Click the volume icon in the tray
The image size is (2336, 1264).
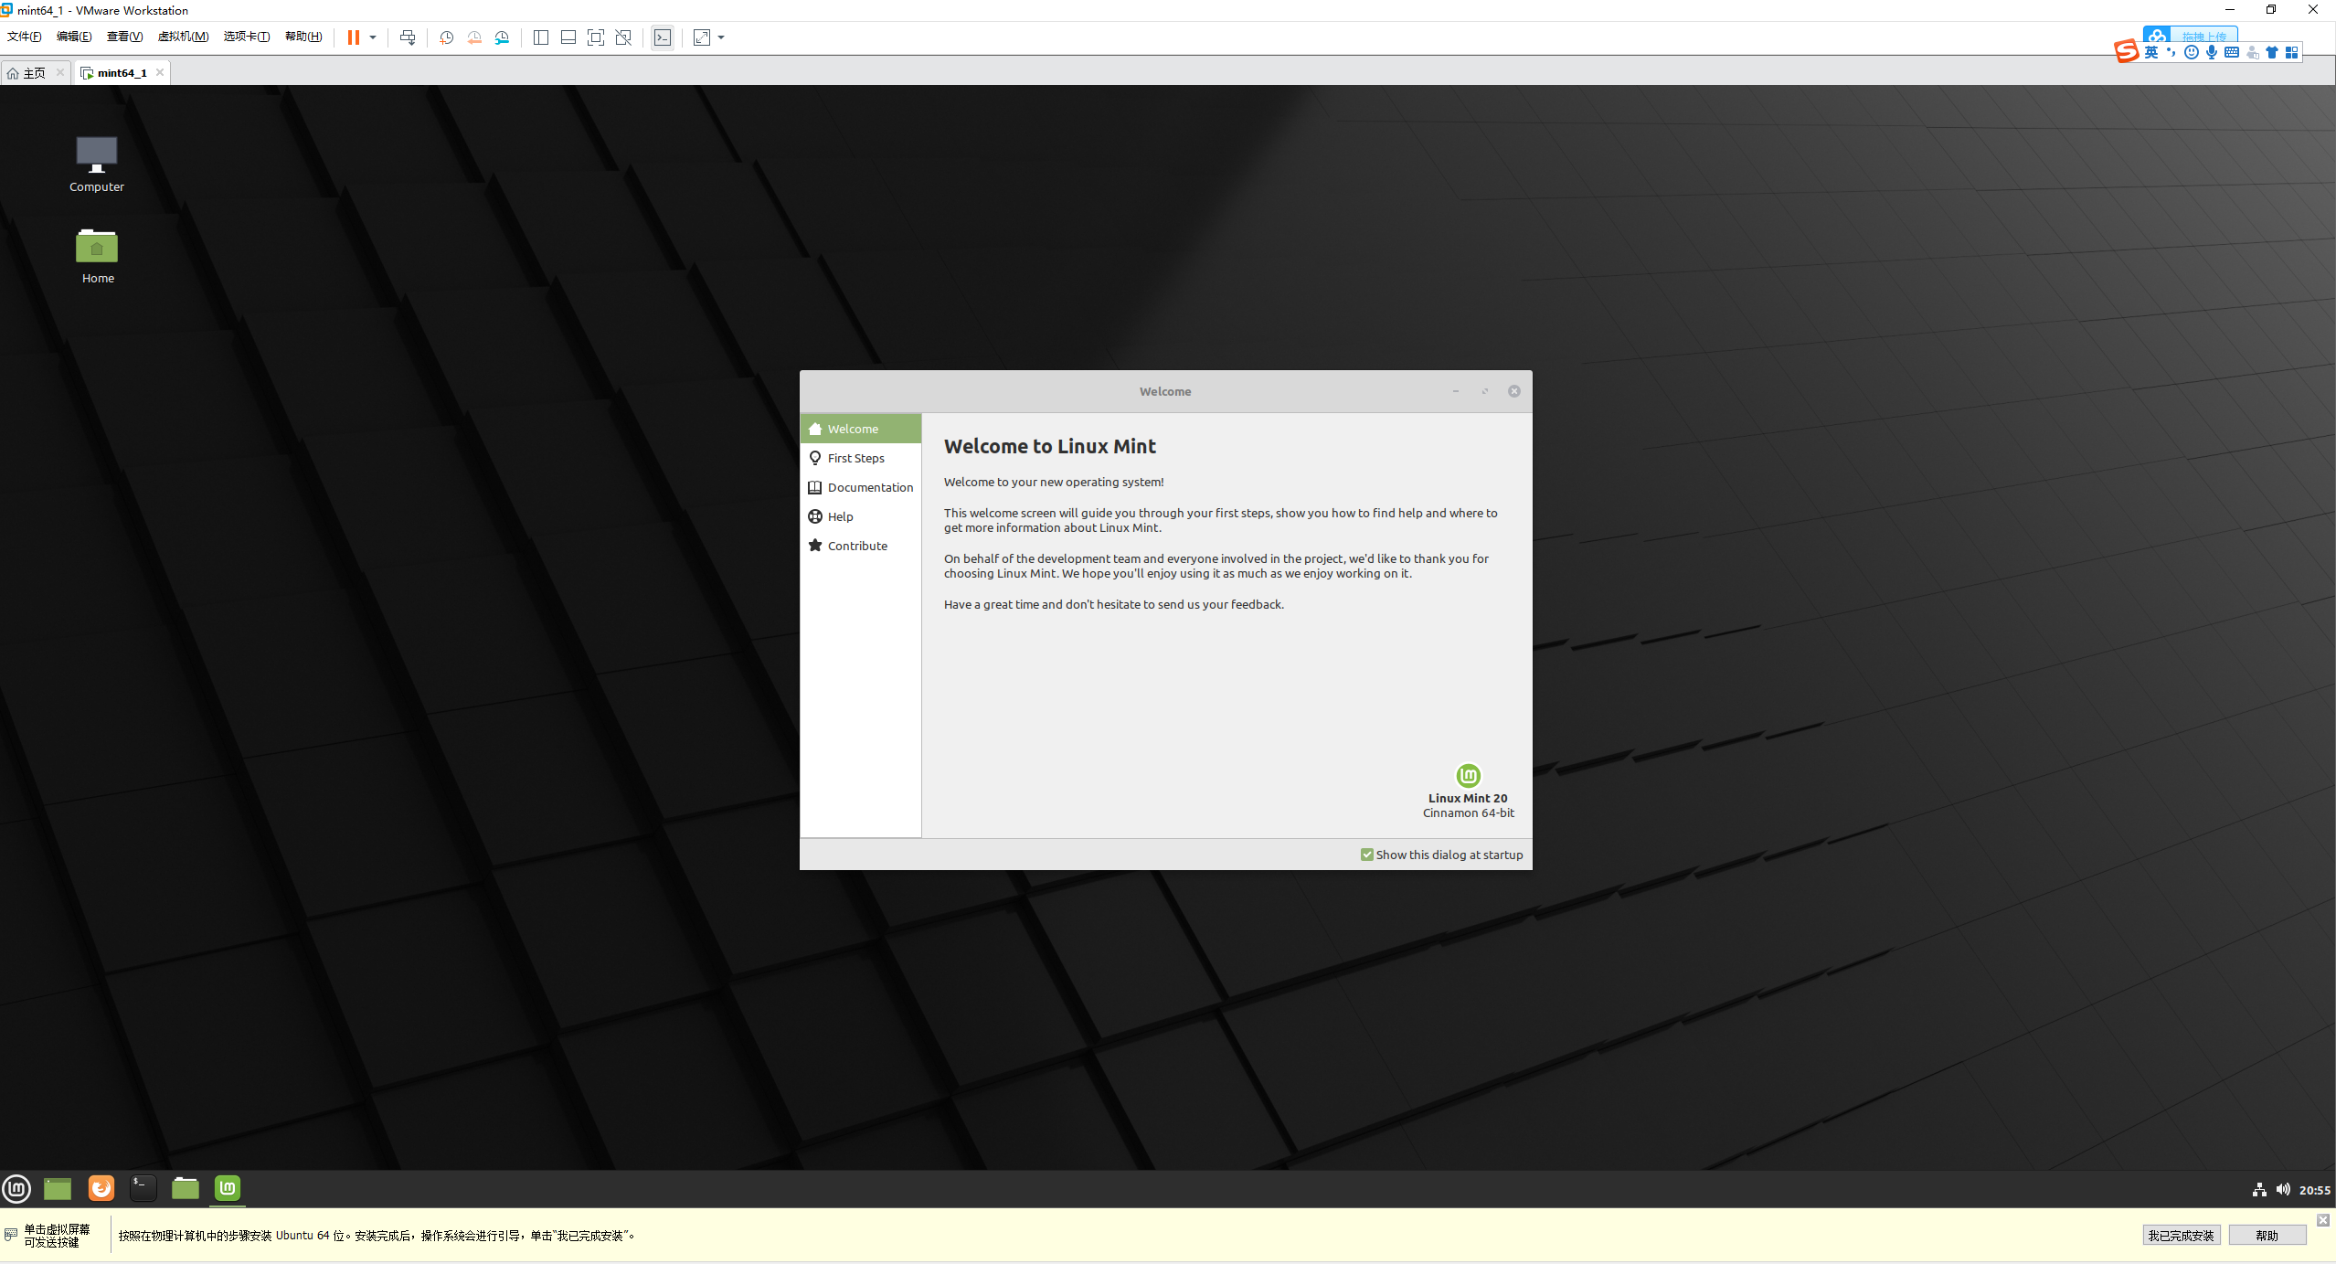(2283, 1189)
